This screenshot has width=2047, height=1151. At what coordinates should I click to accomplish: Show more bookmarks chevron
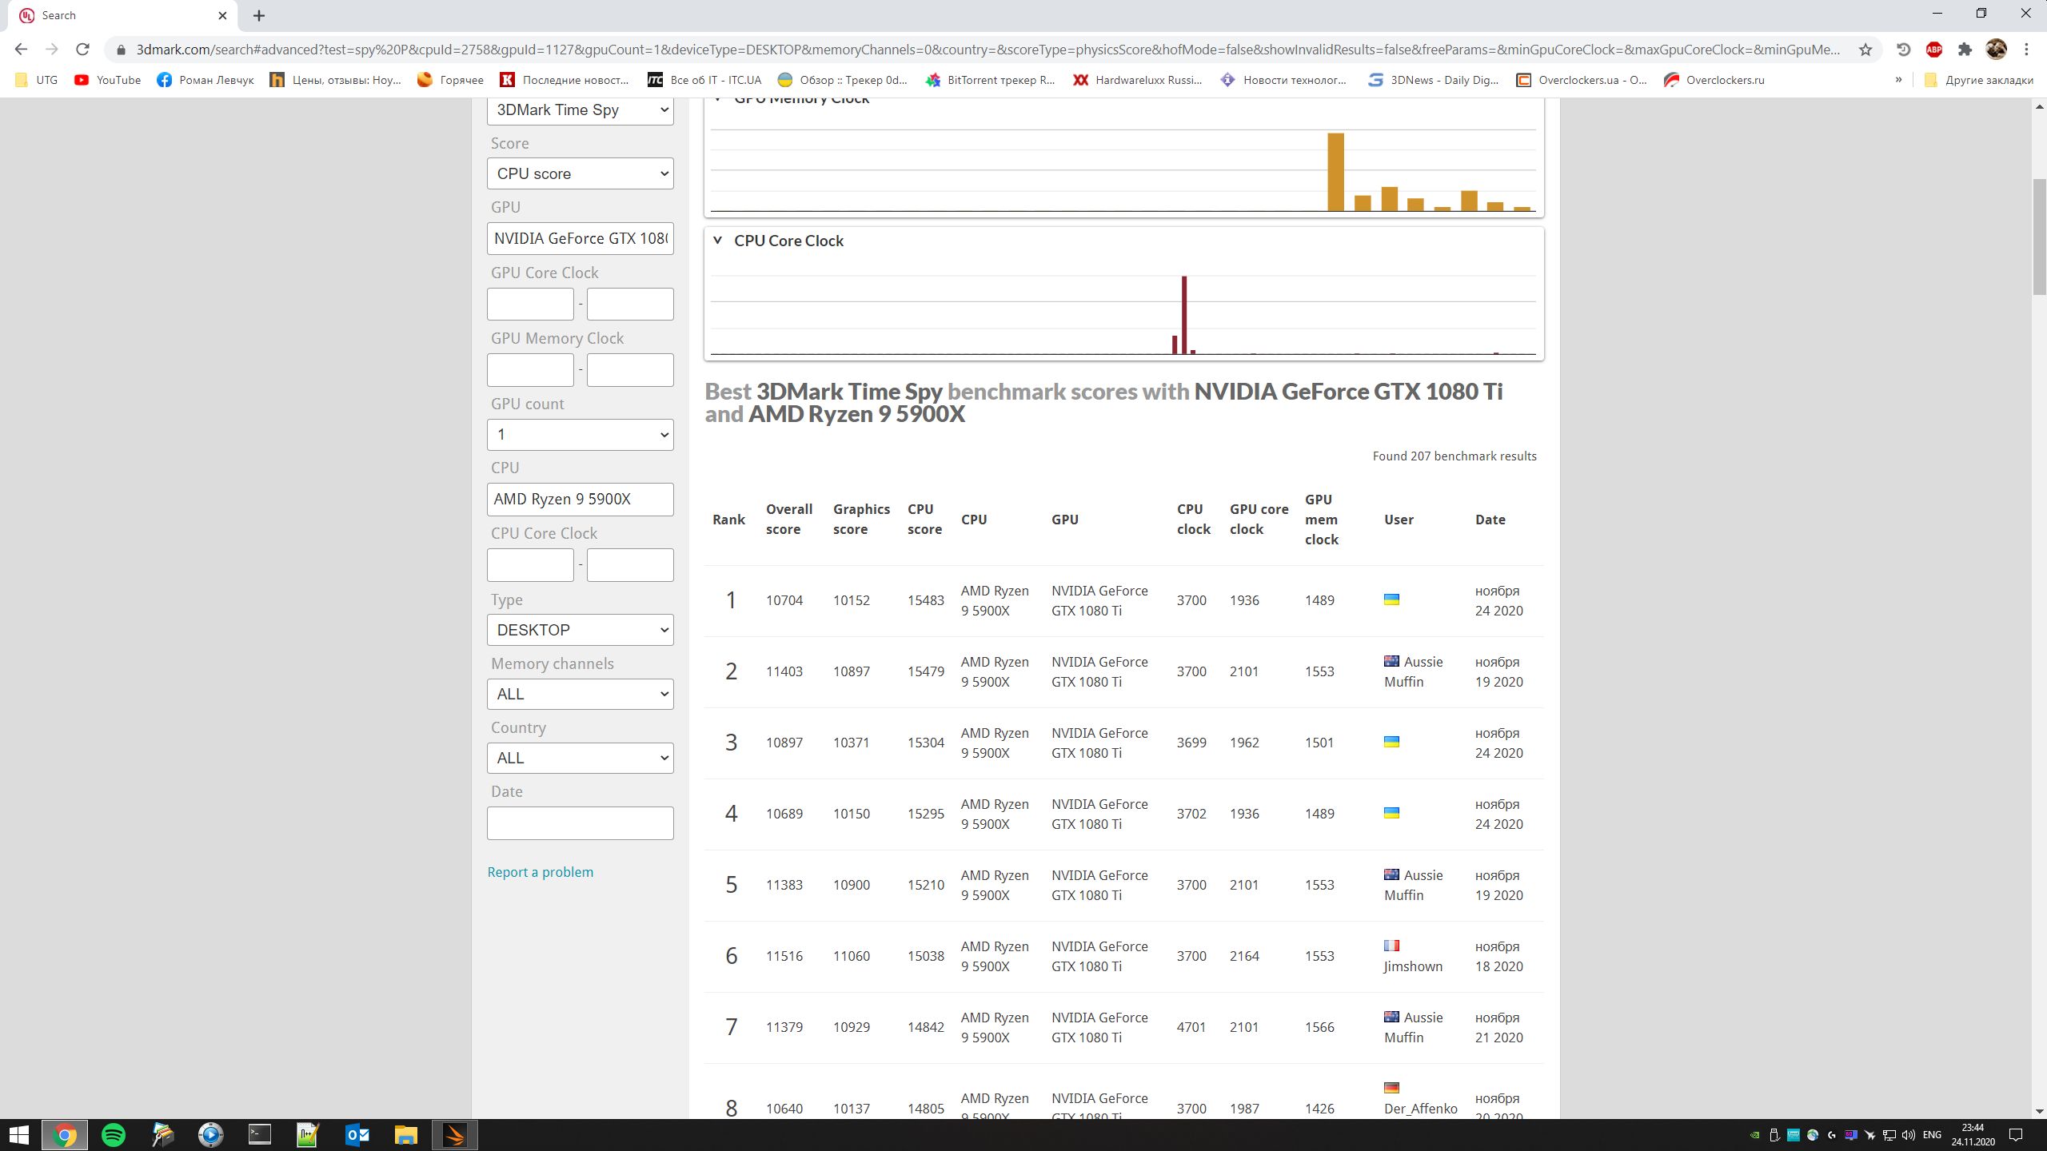click(x=1898, y=80)
